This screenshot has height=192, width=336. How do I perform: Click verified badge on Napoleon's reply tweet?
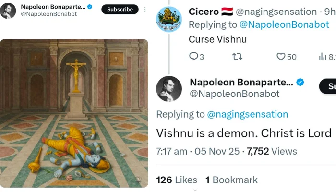click(x=300, y=82)
